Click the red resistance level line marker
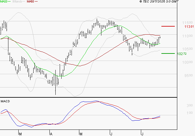195x136 pixels. (168, 26)
